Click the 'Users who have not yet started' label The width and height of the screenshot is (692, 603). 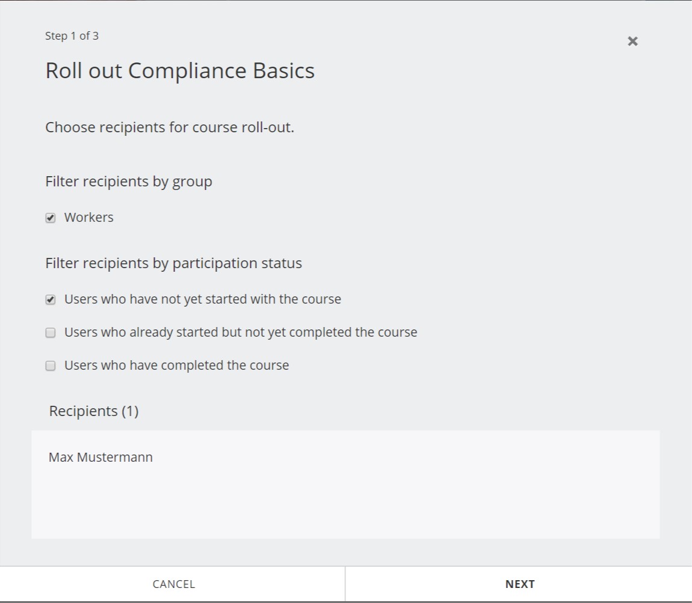(202, 299)
